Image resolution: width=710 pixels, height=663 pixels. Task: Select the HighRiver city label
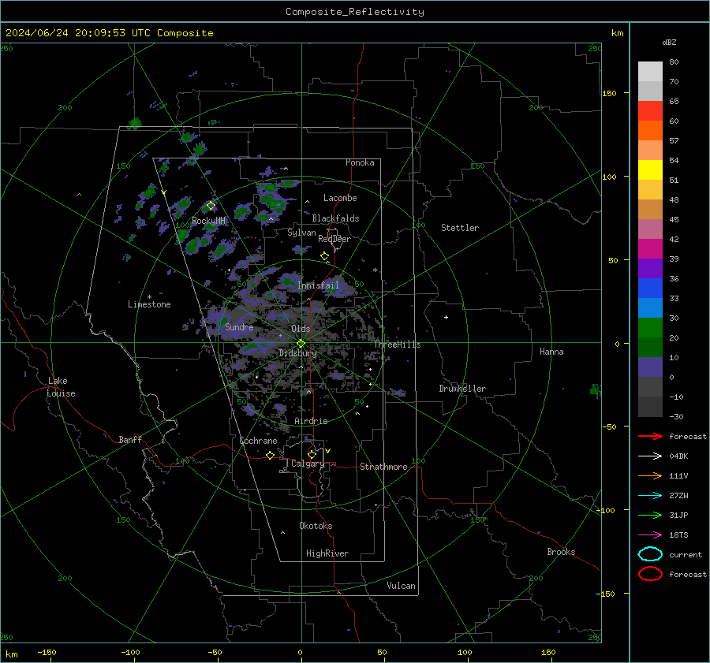pyautogui.click(x=327, y=553)
